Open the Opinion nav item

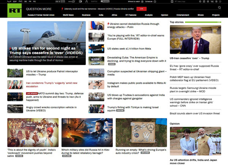(x=165, y=15)
